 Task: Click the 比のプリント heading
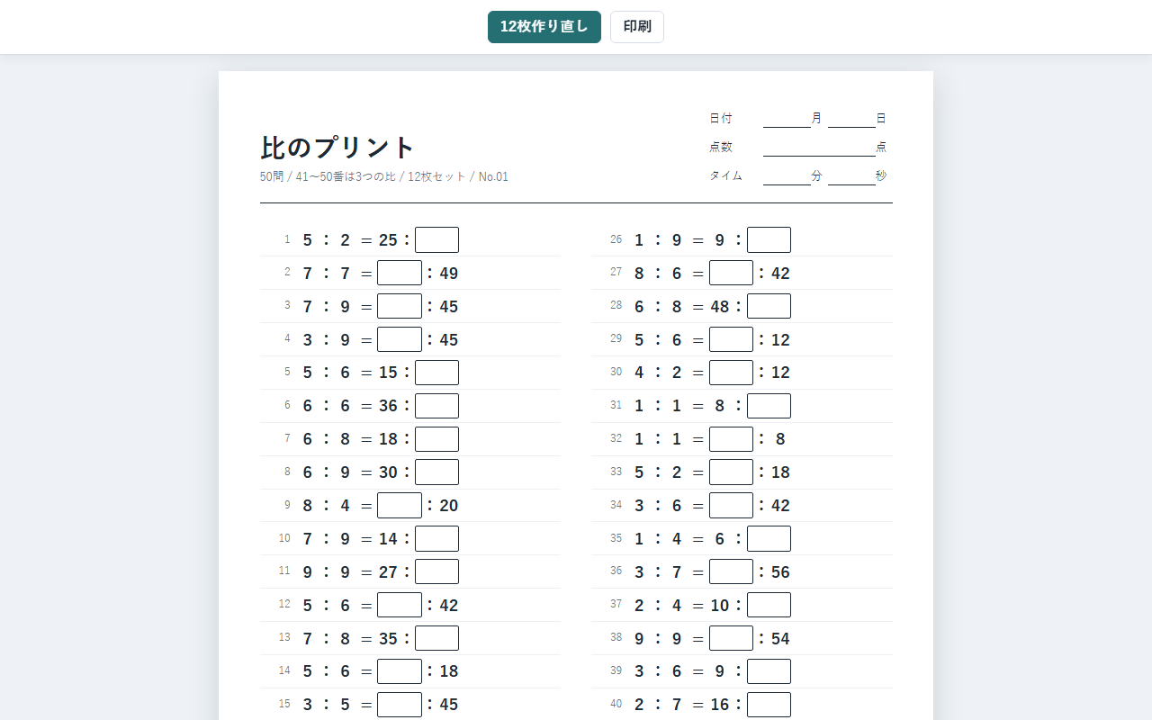(337, 148)
